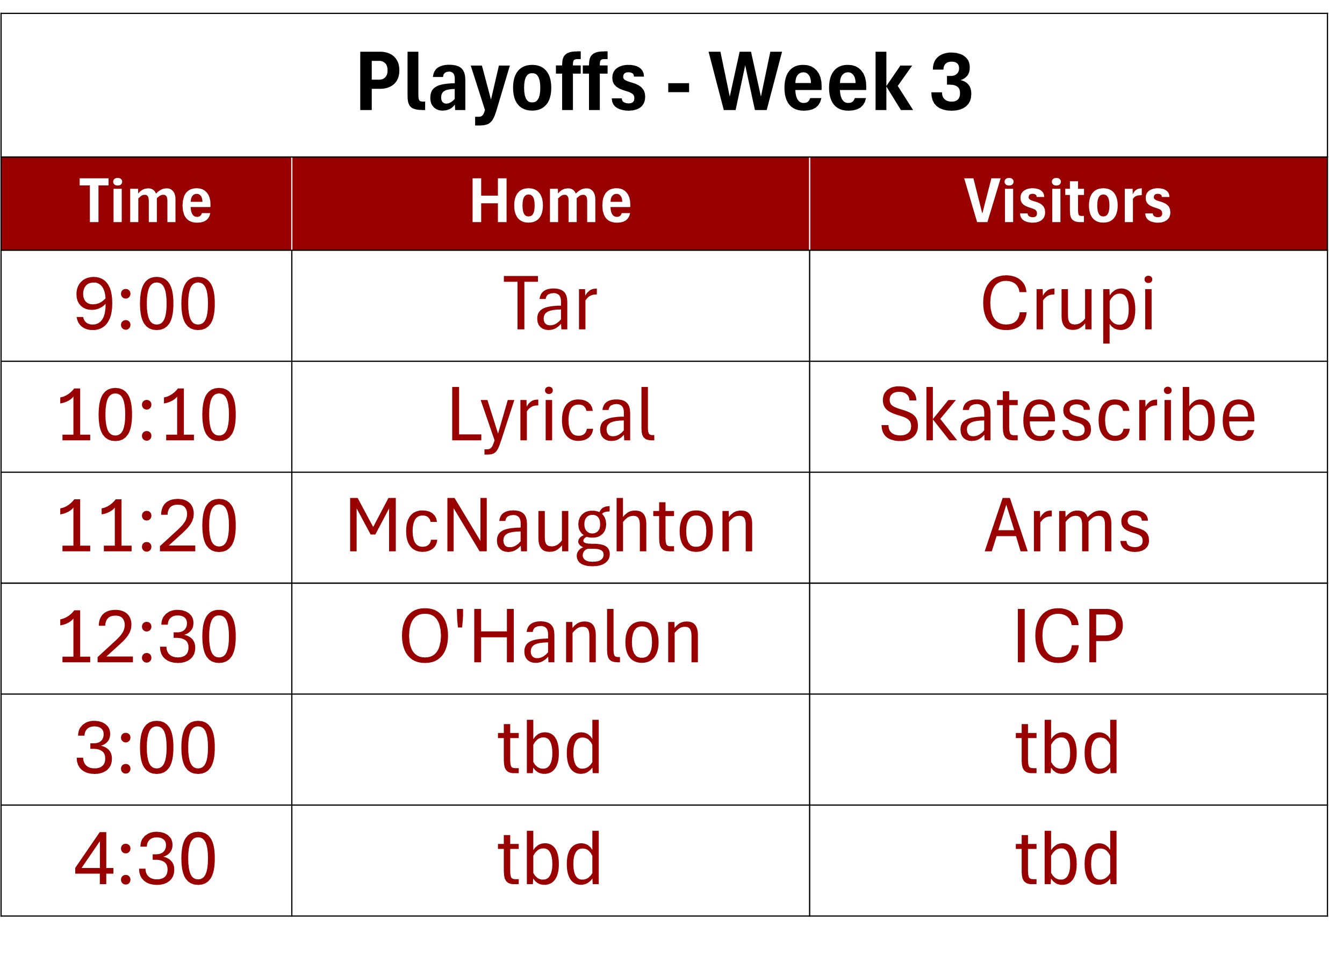Select the Arms visitors cell

[x=1068, y=526]
